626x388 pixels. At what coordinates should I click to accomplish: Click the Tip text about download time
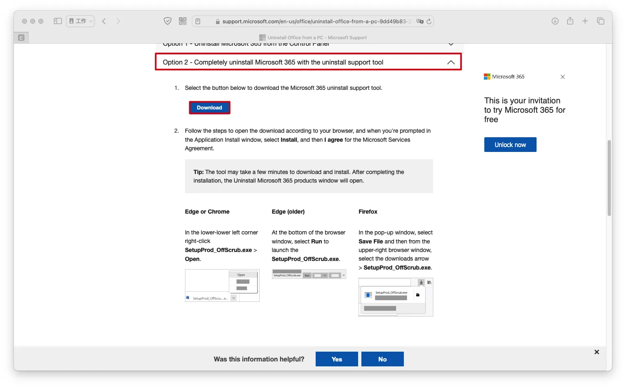(299, 176)
